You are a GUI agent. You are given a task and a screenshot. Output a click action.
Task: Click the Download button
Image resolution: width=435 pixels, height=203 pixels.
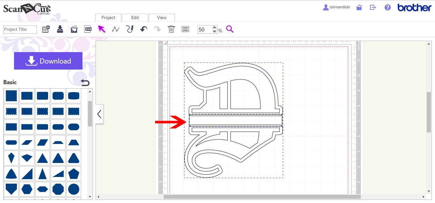pos(48,61)
